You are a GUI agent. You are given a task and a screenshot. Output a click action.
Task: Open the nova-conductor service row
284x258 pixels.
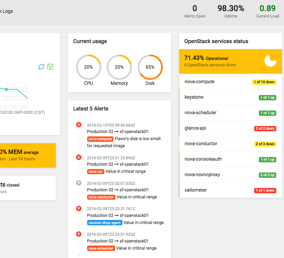(230, 143)
